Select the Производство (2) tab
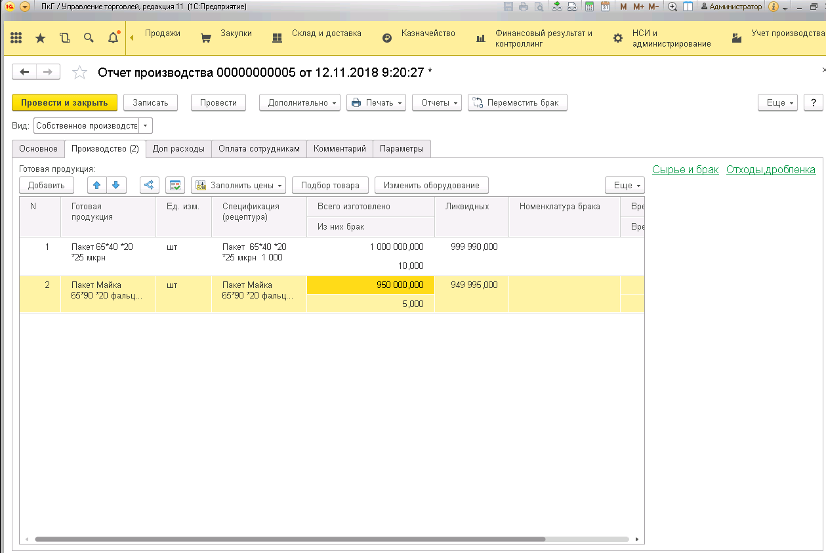826x553 pixels. pyautogui.click(x=105, y=148)
